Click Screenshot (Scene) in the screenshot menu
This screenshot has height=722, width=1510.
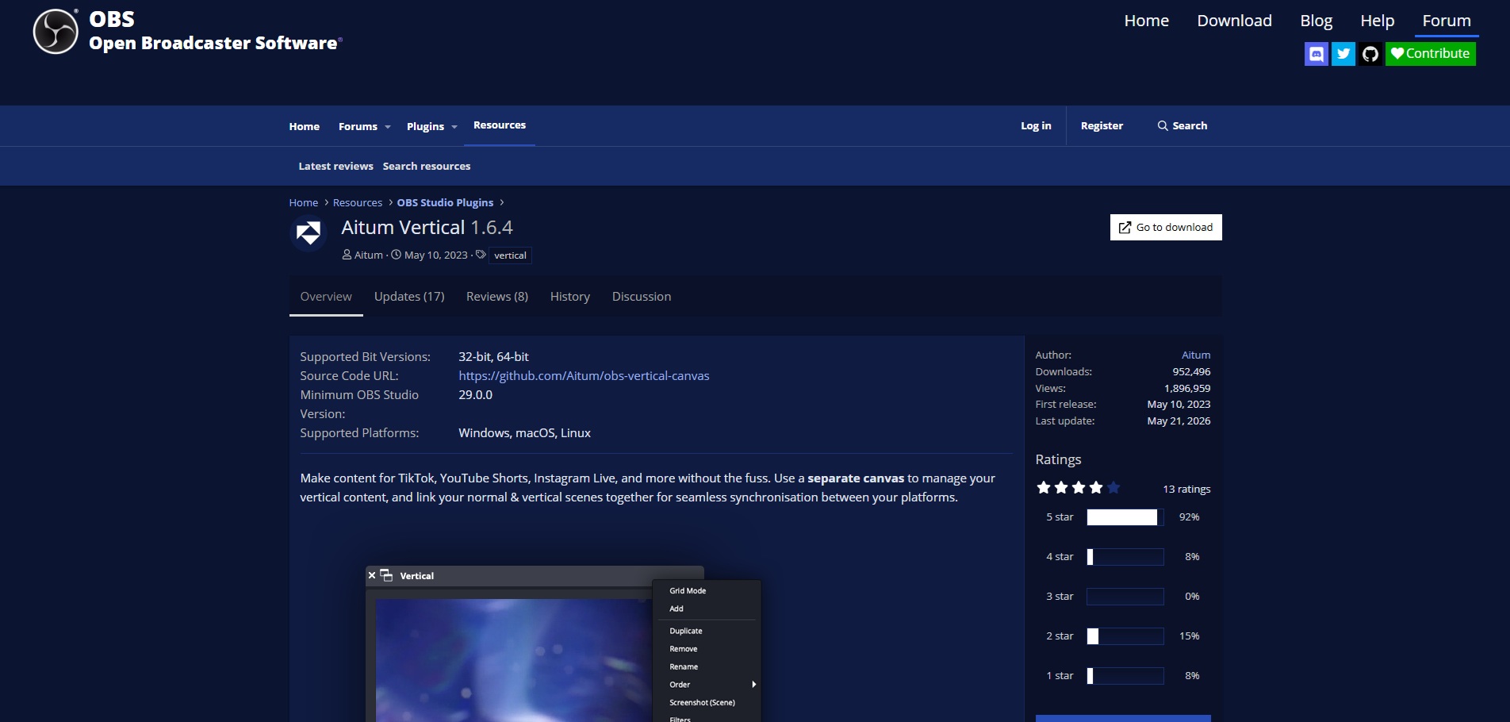click(702, 703)
